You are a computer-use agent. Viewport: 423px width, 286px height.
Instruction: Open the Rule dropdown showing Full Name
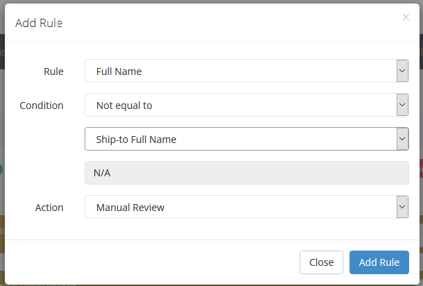click(247, 71)
